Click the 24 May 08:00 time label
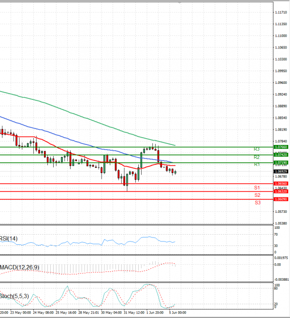The height and width of the screenshot is (318, 290). point(43,313)
